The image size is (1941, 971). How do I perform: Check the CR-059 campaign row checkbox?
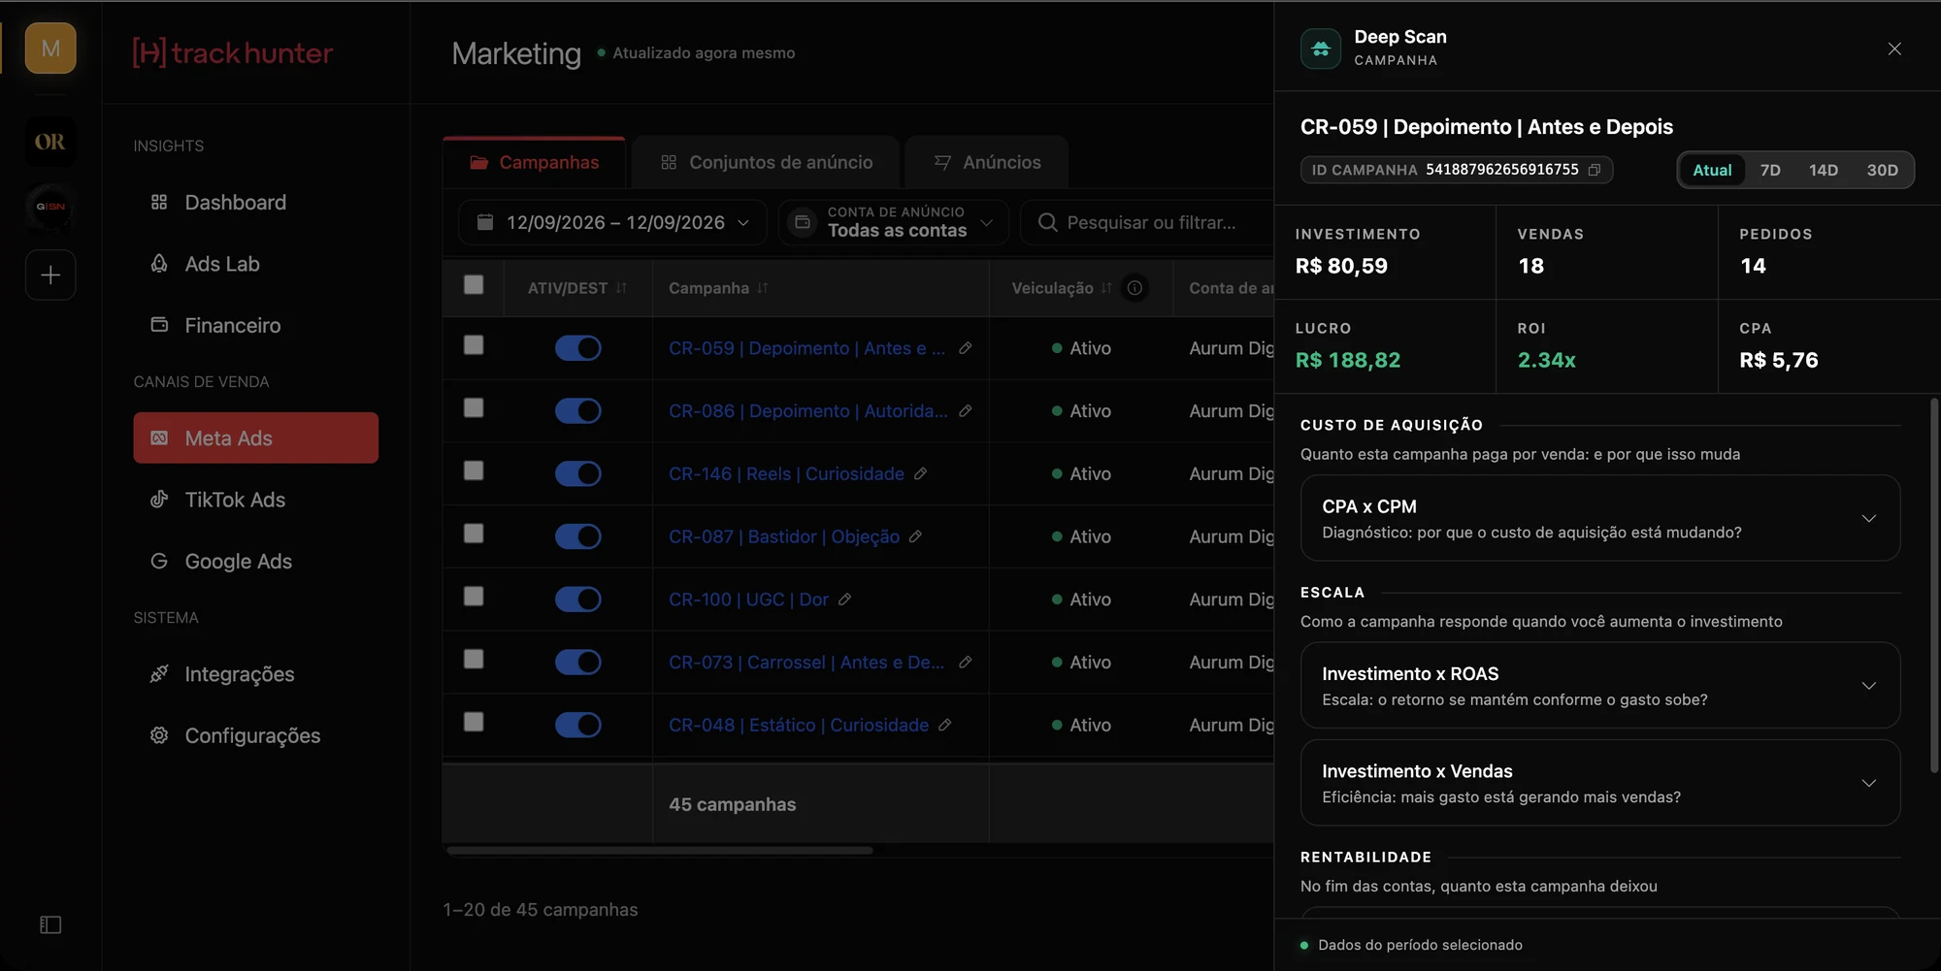pyautogui.click(x=474, y=345)
